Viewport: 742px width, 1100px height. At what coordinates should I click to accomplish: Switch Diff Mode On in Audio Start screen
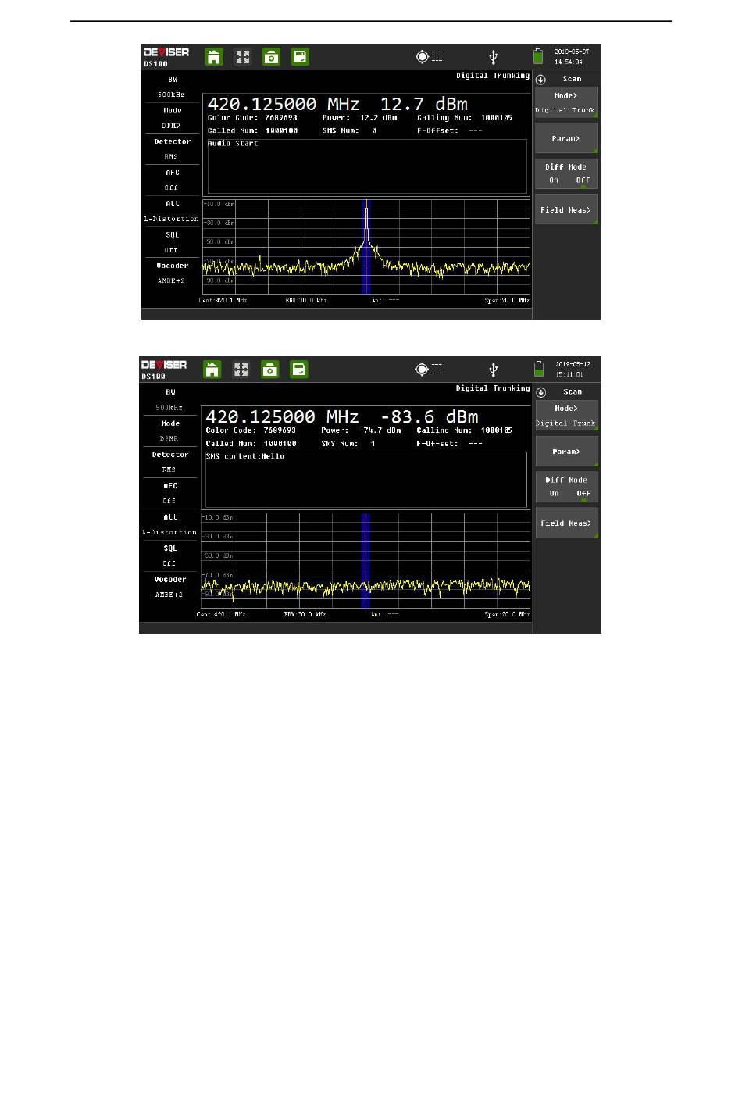(554, 180)
